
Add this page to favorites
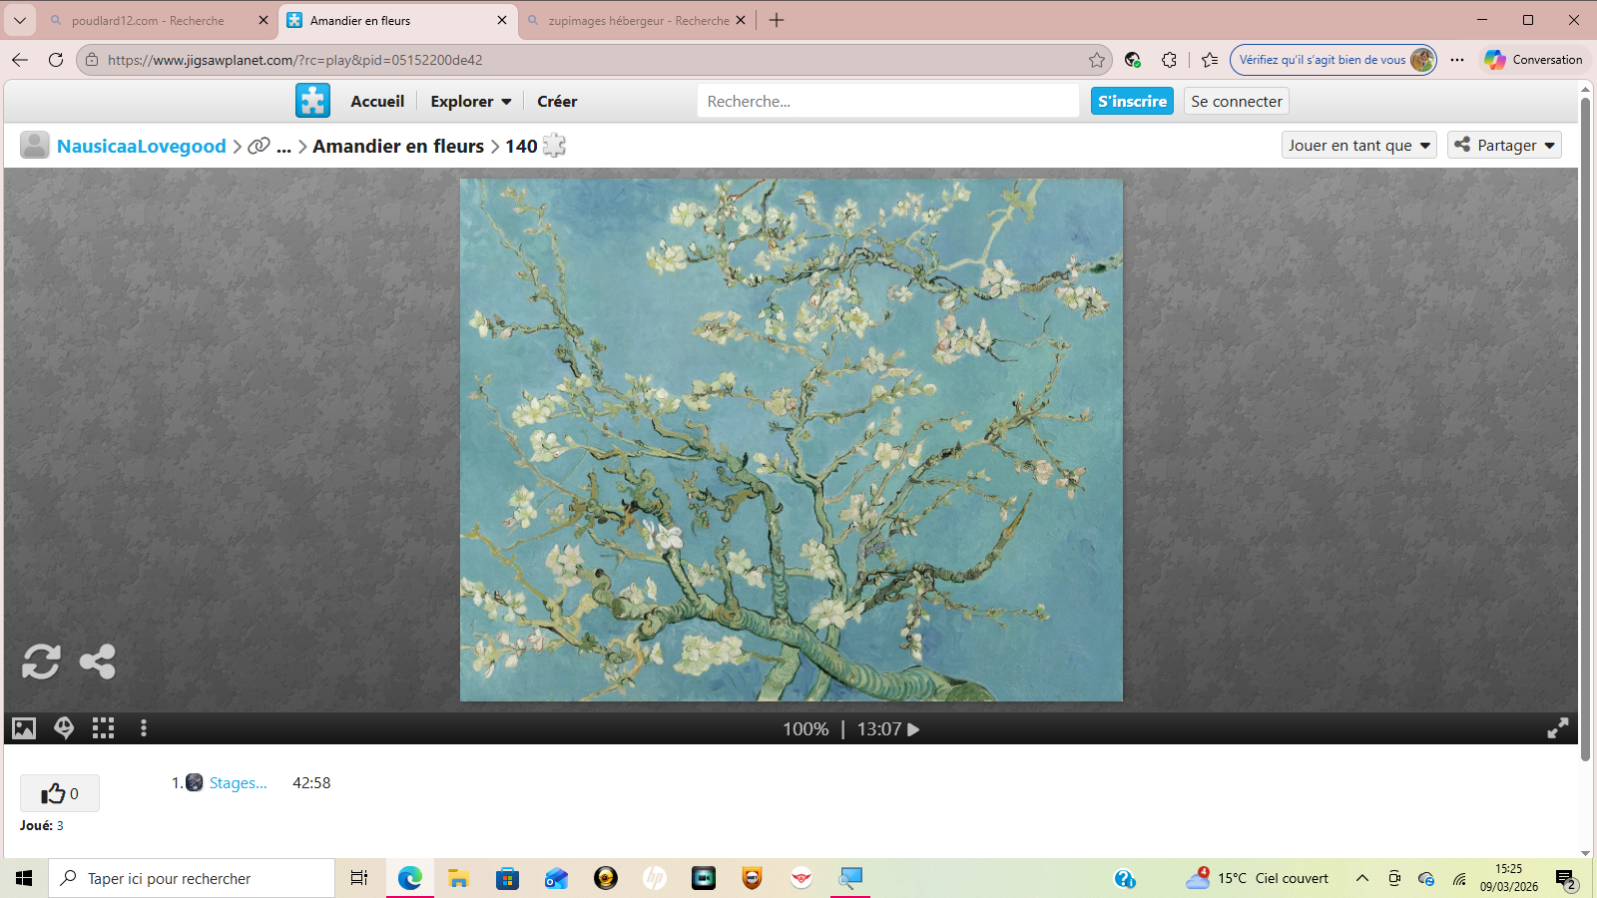coord(1097,60)
